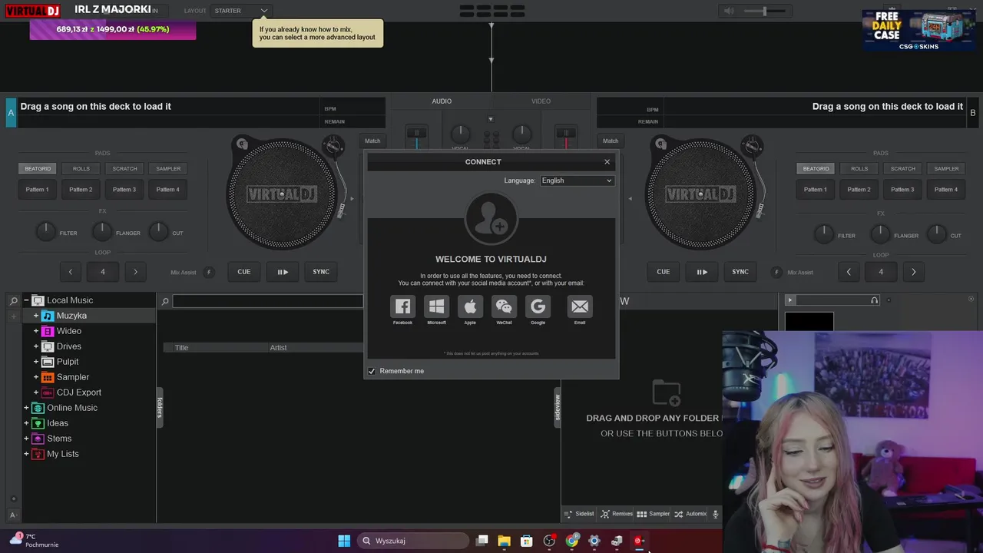Toggle left deck BEATGRID pad mode
The width and height of the screenshot is (983, 553).
click(x=38, y=168)
